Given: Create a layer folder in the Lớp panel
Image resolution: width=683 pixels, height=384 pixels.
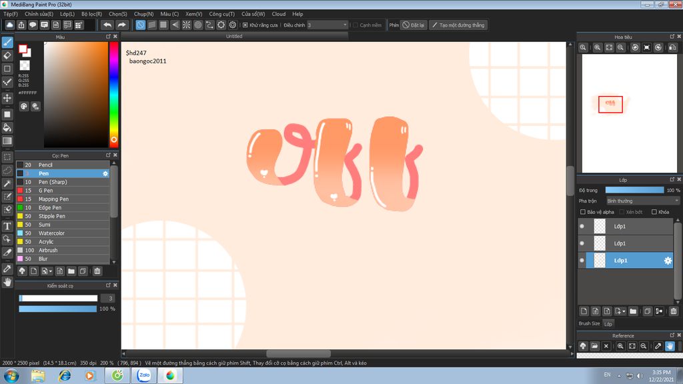Looking at the screenshot, I should (633, 311).
